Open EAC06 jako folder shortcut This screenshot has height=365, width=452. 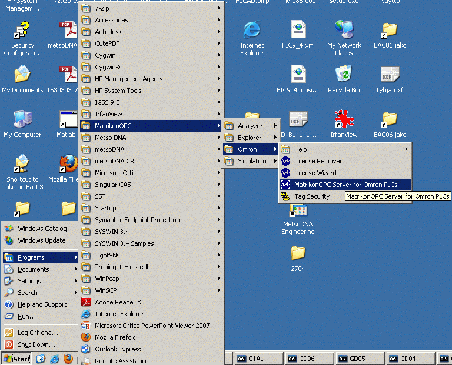click(x=390, y=119)
